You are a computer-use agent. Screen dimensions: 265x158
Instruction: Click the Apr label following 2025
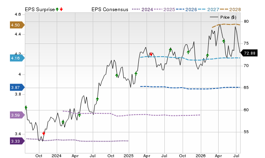pyautogui.click(x=147, y=156)
